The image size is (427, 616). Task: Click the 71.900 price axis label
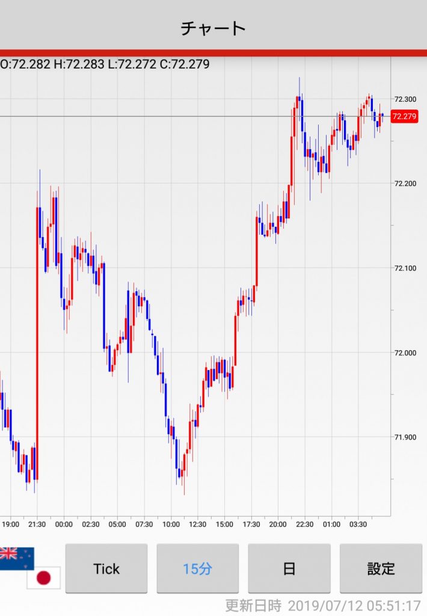pos(404,437)
